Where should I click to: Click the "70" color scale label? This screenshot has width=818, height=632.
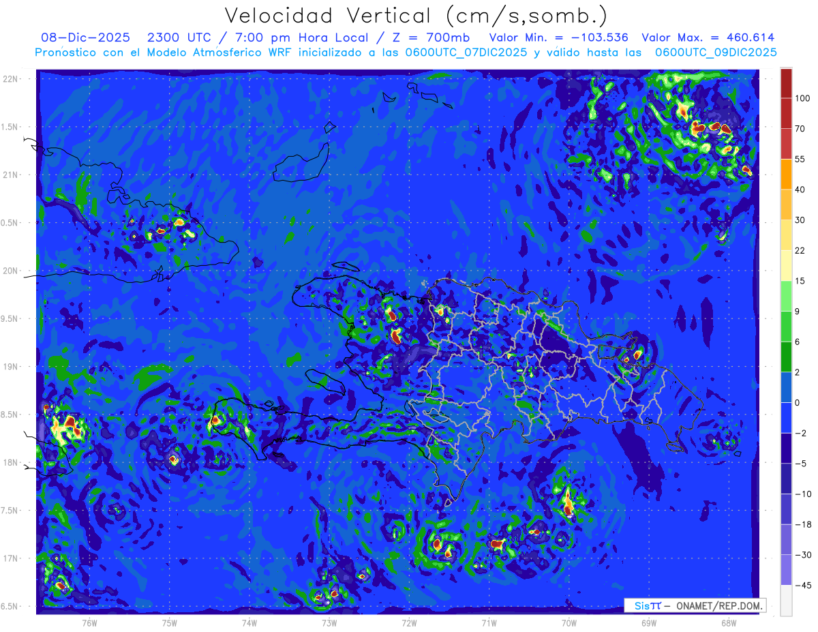pyautogui.click(x=800, y=129)
